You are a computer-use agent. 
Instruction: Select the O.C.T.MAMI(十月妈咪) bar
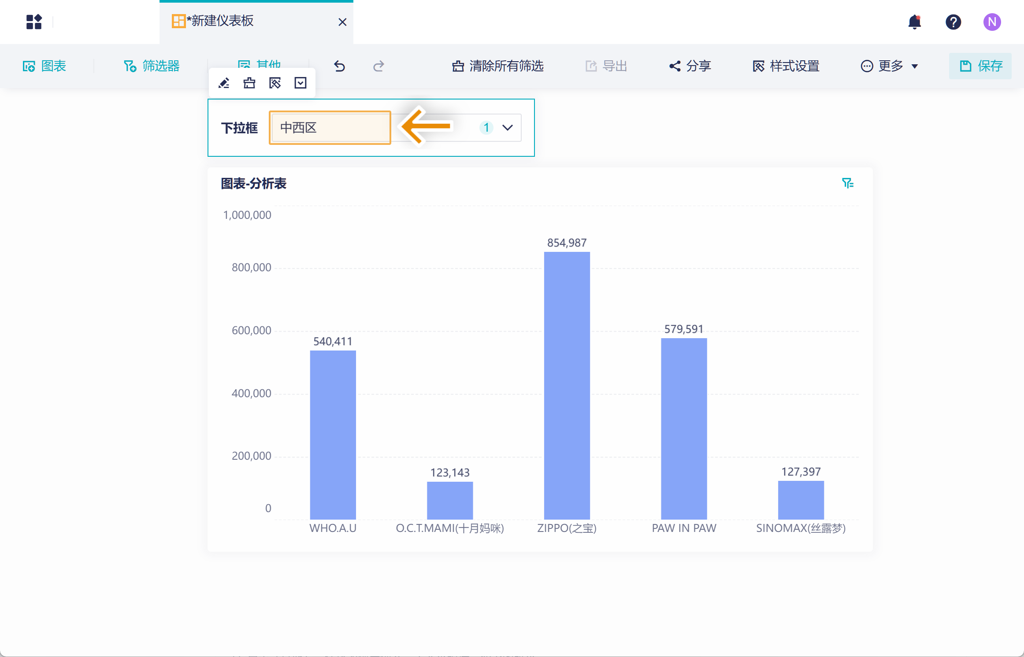(450, 500)
